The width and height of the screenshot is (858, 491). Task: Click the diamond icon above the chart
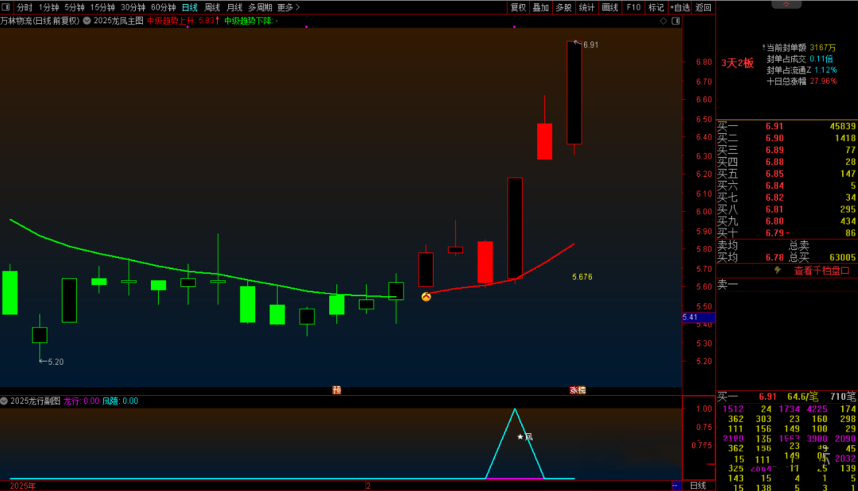(663, 21)
